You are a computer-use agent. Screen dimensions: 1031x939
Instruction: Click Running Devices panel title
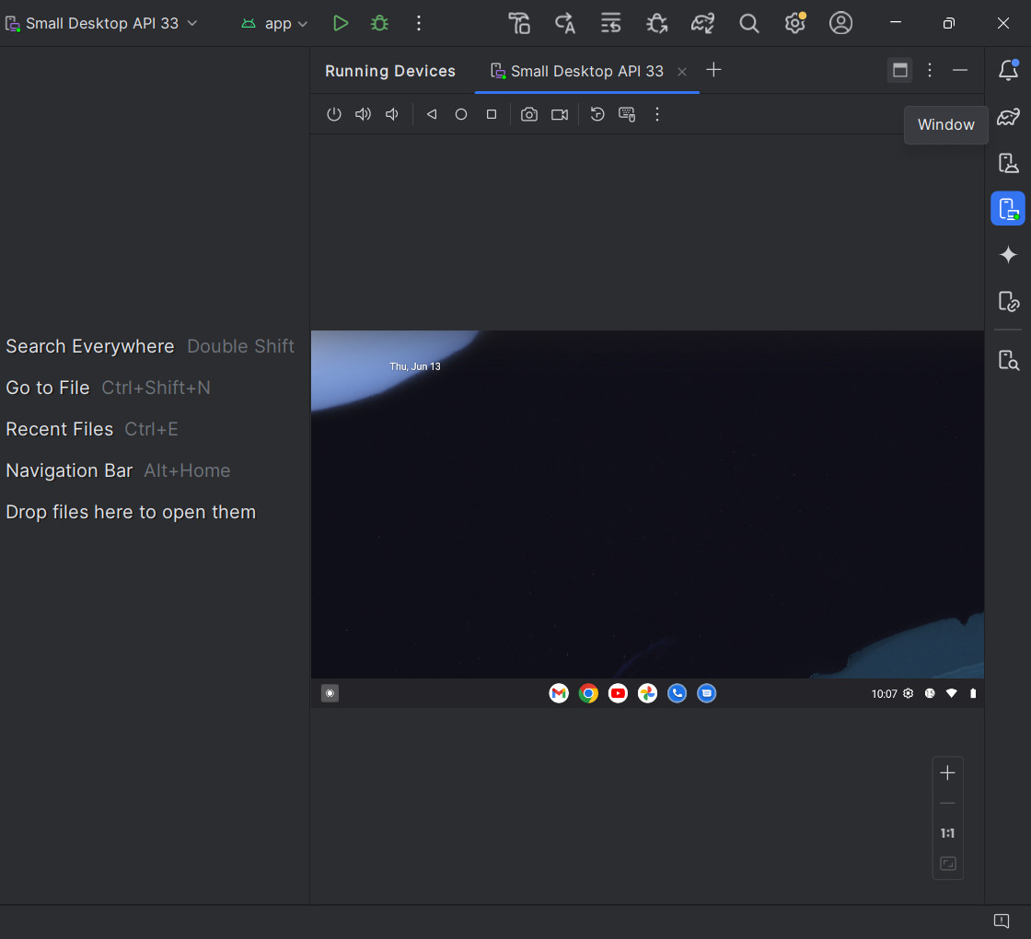pyautogui.click(x=390, y=71)
